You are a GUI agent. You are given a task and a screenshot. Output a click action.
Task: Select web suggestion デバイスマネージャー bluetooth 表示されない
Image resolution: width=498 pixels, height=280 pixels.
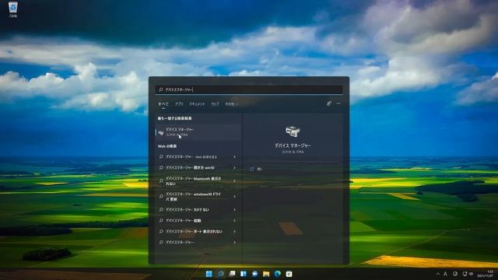click(198, 181)
